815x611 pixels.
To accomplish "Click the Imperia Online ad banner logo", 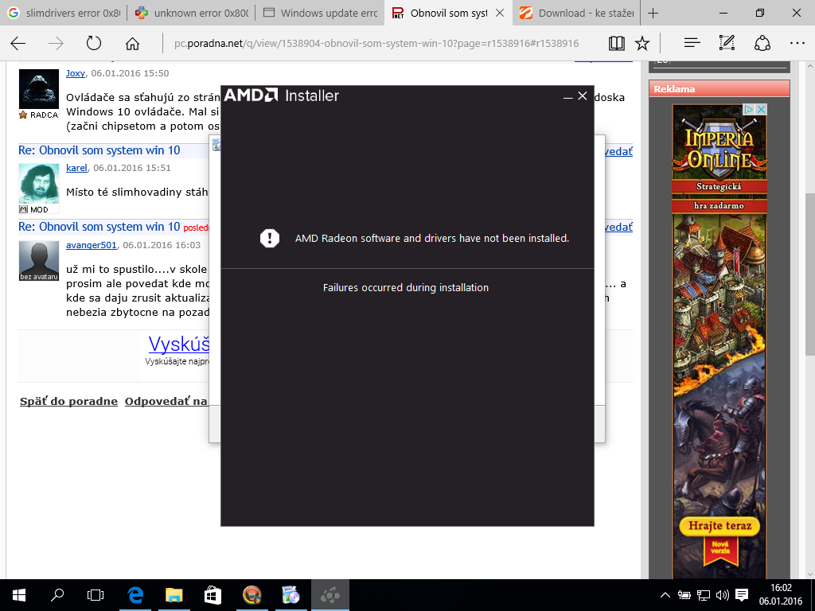I will (x=719, y=148).
